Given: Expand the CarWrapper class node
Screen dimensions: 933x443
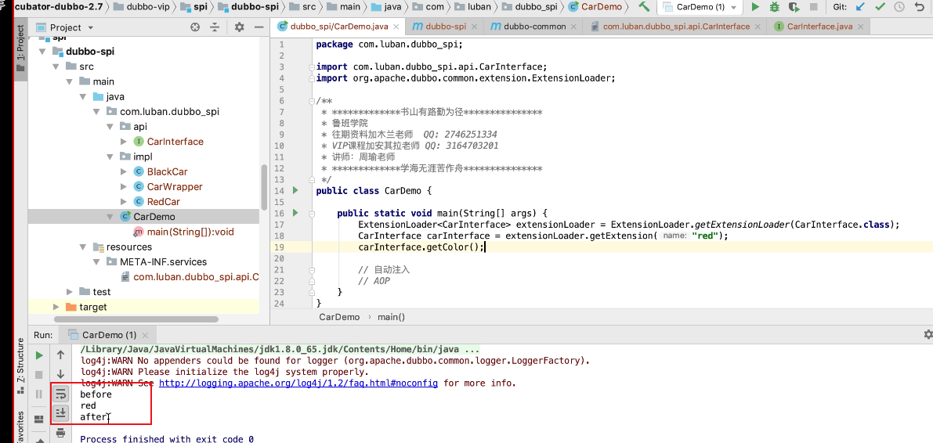Looking at the screenshot, I should [124, 187].
